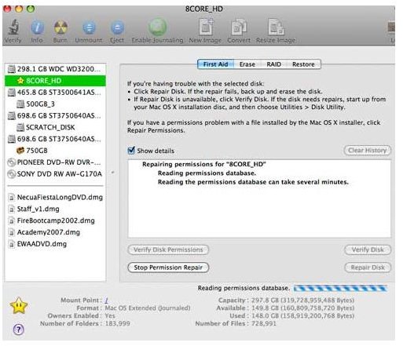The width and height of the screenshot is (403, 346).
Task: Select FireBootcamp2002.dmg disk image
Action: click(x=56, y=220)
